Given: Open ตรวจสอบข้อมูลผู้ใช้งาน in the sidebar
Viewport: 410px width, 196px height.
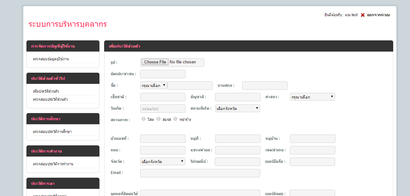Looking at the screenshot, I should pos(51,59).
